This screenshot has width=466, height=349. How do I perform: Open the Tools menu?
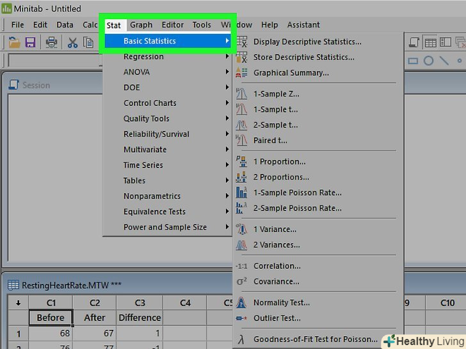point(202,25)
